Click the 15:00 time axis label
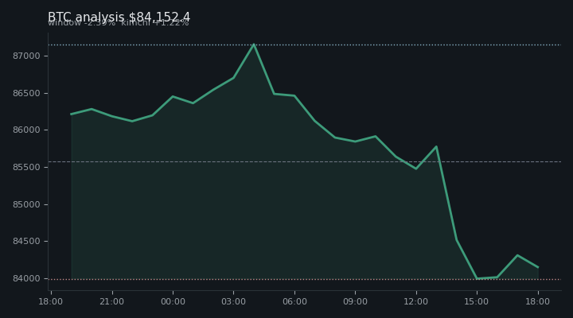This screenshot has width=573, height=318. pyautogui.click(x=477, y=301)
